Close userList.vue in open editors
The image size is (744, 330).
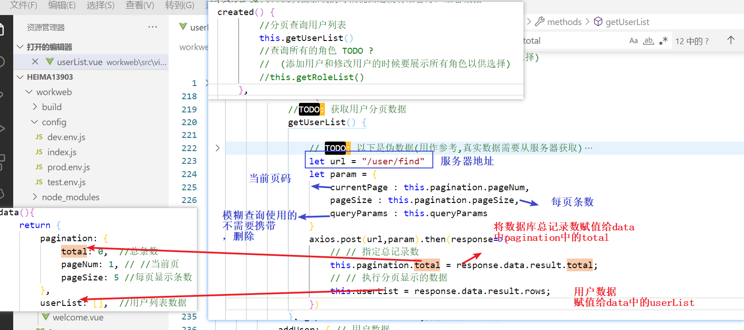[x=35, y=61]
